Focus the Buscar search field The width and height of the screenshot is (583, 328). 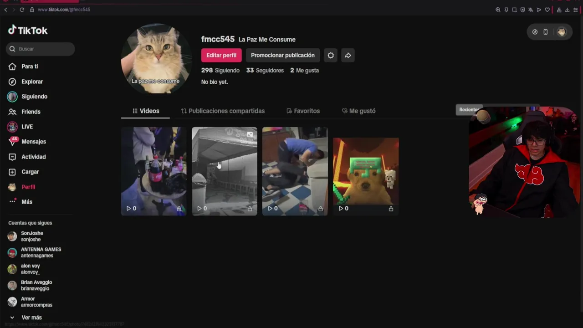(41, 49)
